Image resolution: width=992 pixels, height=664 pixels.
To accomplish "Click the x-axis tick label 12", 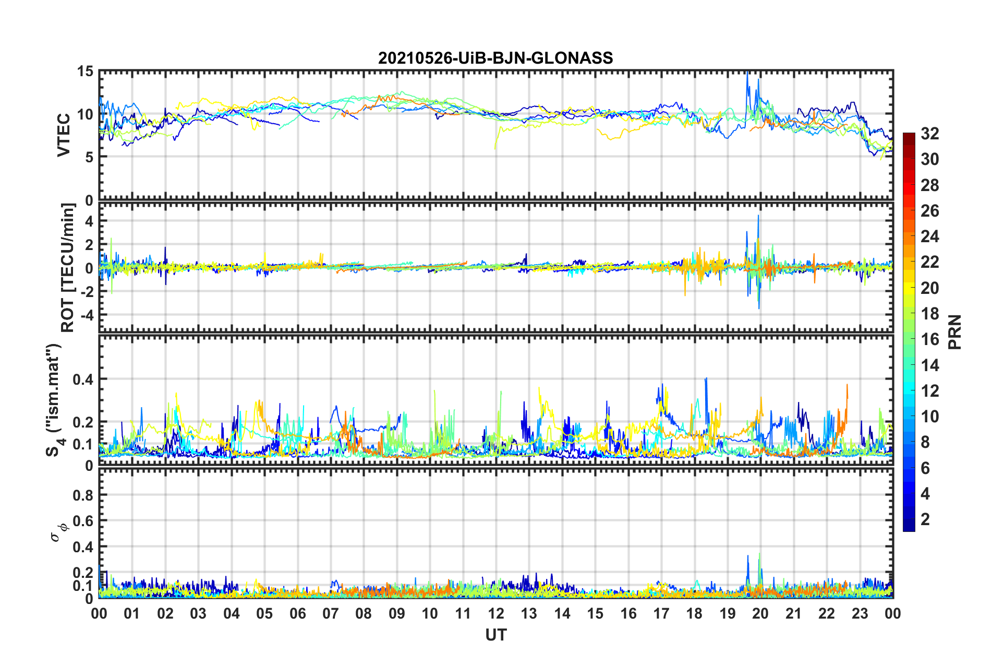I will [x=496, y=613].
